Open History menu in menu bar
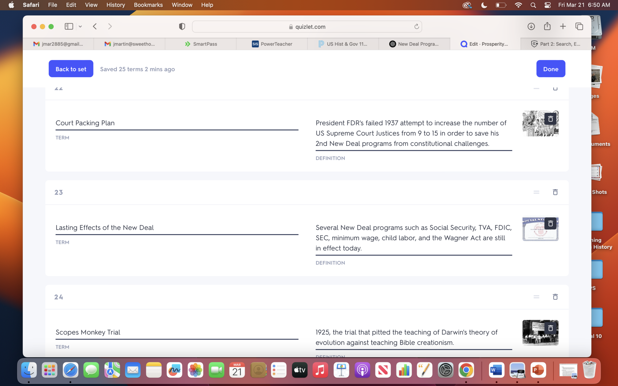This screenshot has height=386, width=618. point(115,5)
